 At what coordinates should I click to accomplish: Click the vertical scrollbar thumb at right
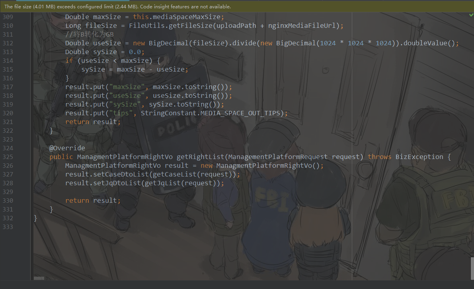[472, 268]
